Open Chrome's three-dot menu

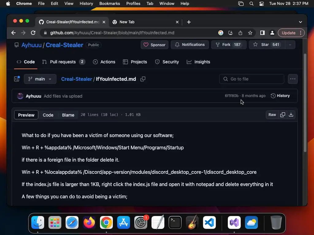301,33
